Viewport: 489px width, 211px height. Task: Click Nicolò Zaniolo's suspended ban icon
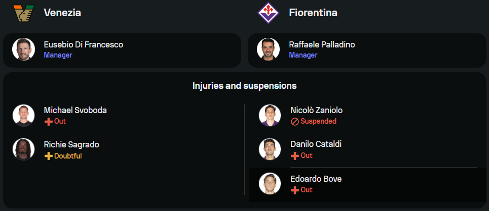point(295,122)
